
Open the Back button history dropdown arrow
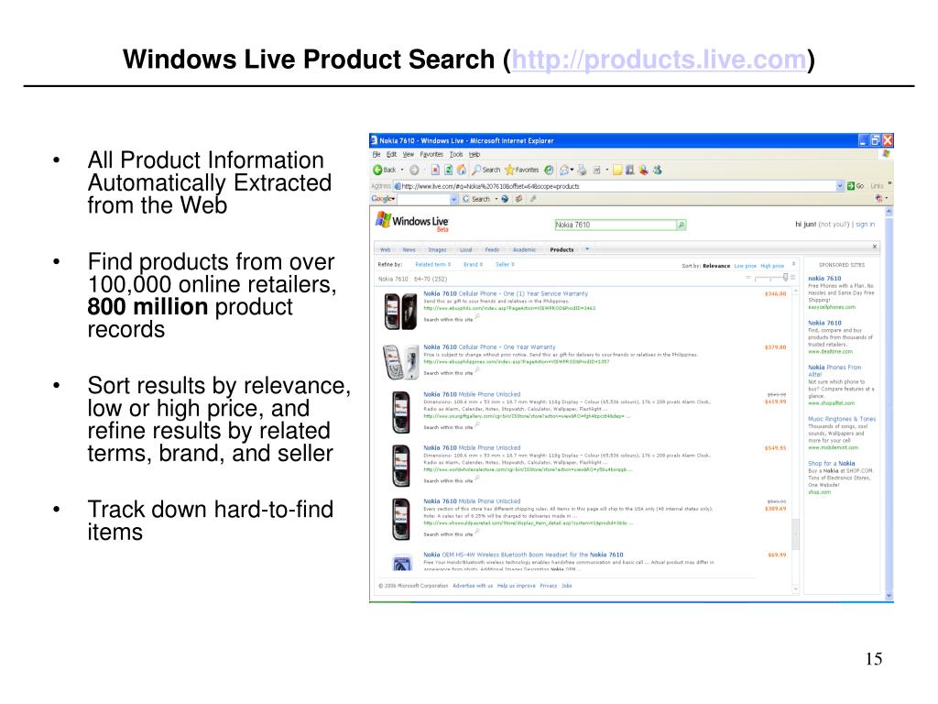tap(402, 170)
